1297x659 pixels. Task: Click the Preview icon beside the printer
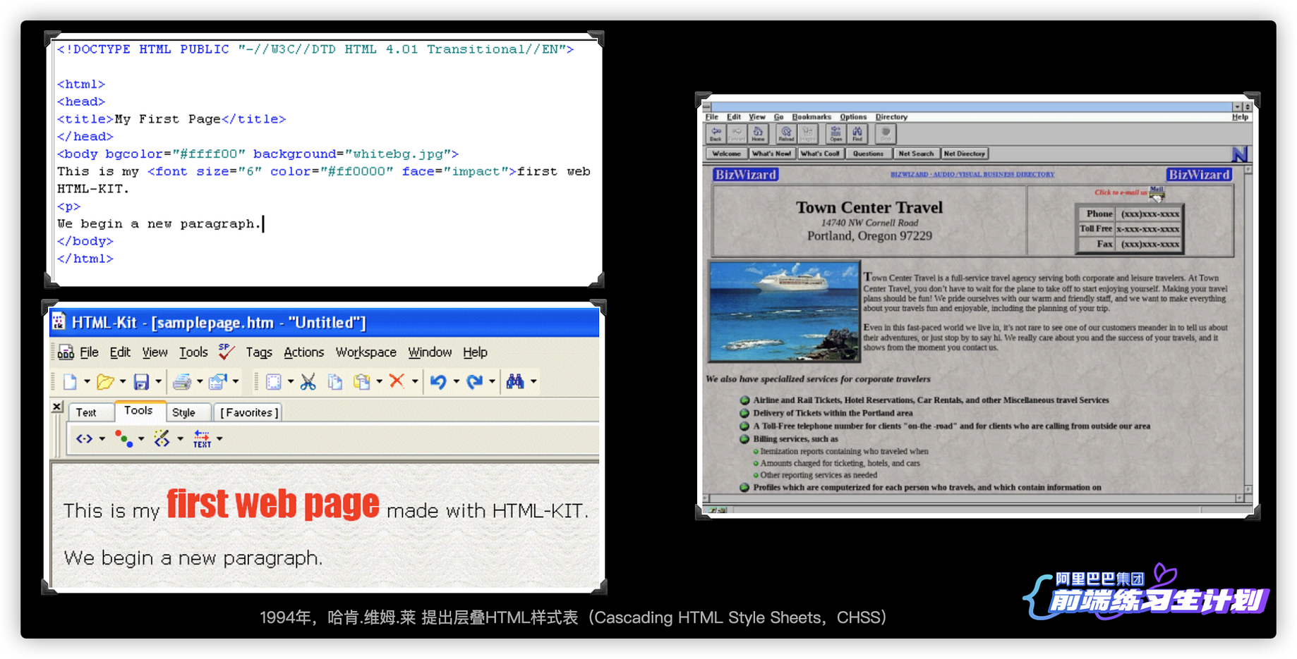pyautogui.click(x=217, y=382)
